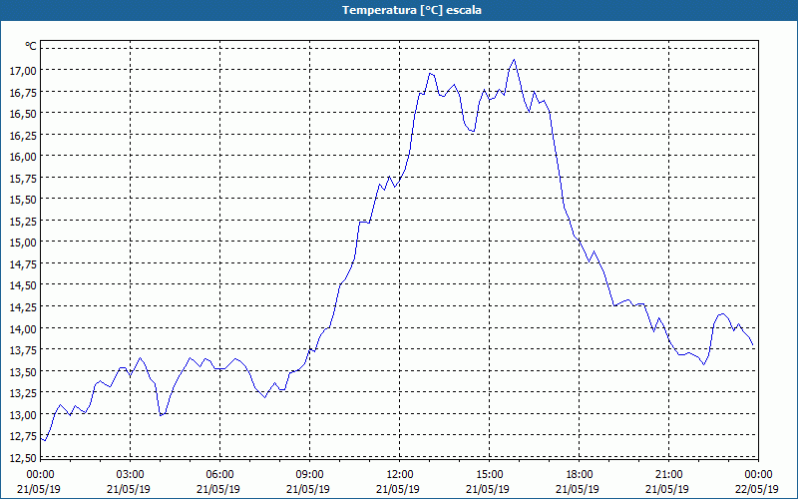Select the 14,50 axis value

tap(23, 285)
